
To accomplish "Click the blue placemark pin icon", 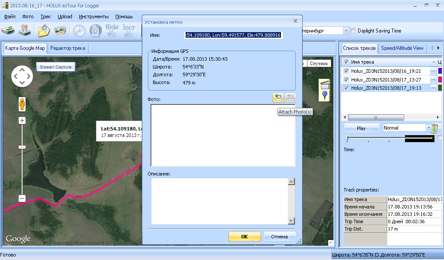I will coord(324,95).
